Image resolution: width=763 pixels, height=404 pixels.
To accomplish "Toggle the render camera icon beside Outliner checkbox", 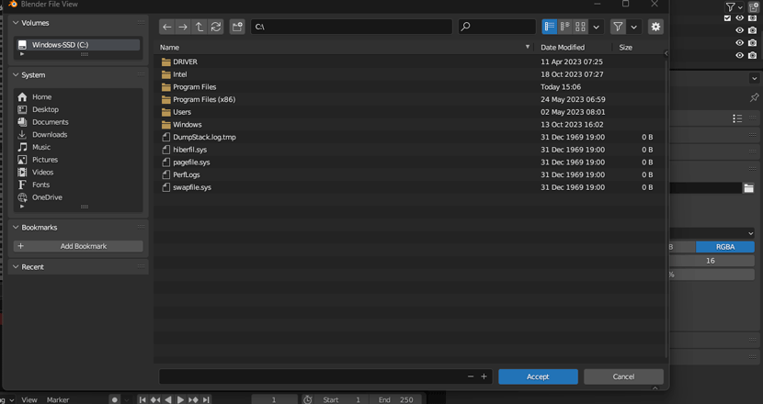I will (753, 18).
